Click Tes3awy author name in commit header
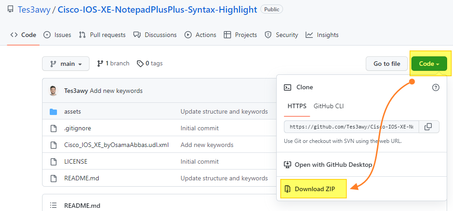This screenshot has width=453, height=211. pos(76,91)
